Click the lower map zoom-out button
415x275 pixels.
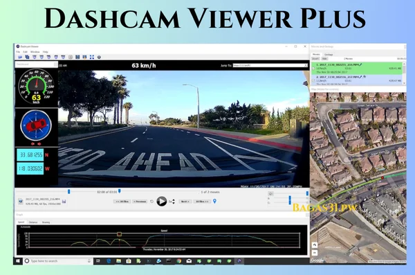315,253
